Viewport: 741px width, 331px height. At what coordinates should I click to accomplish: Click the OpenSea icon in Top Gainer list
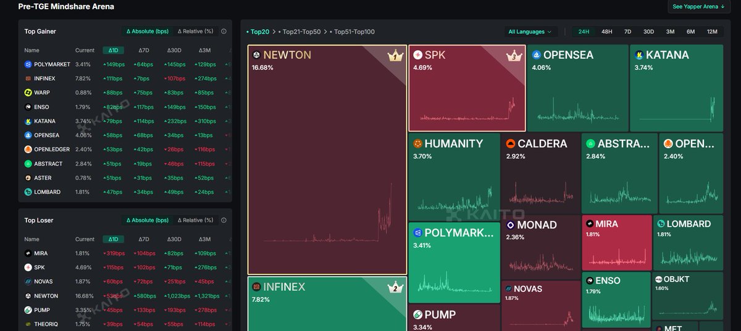(28, 135)
